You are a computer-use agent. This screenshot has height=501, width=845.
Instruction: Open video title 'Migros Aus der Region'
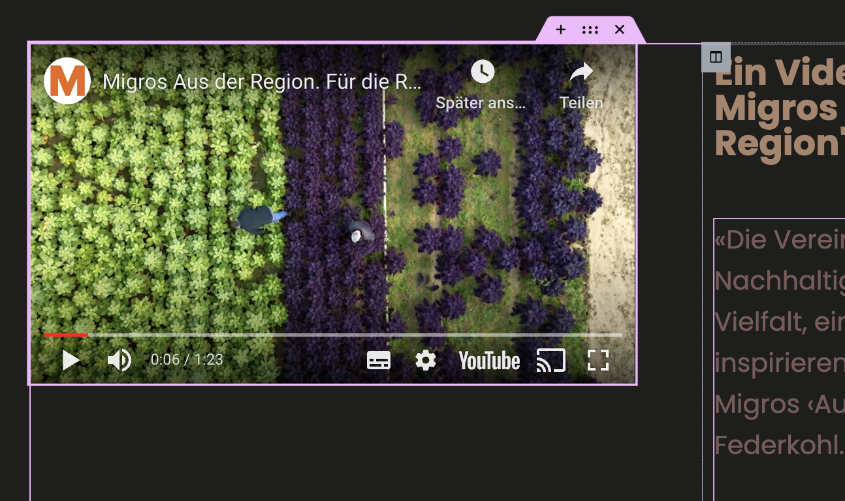pos(261,82)
